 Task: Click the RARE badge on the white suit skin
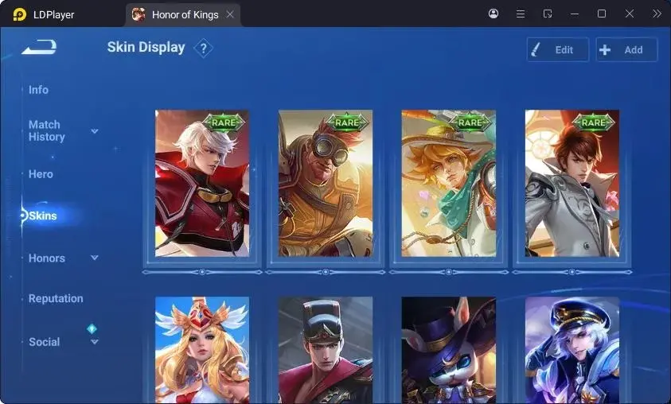pos(594,122)
